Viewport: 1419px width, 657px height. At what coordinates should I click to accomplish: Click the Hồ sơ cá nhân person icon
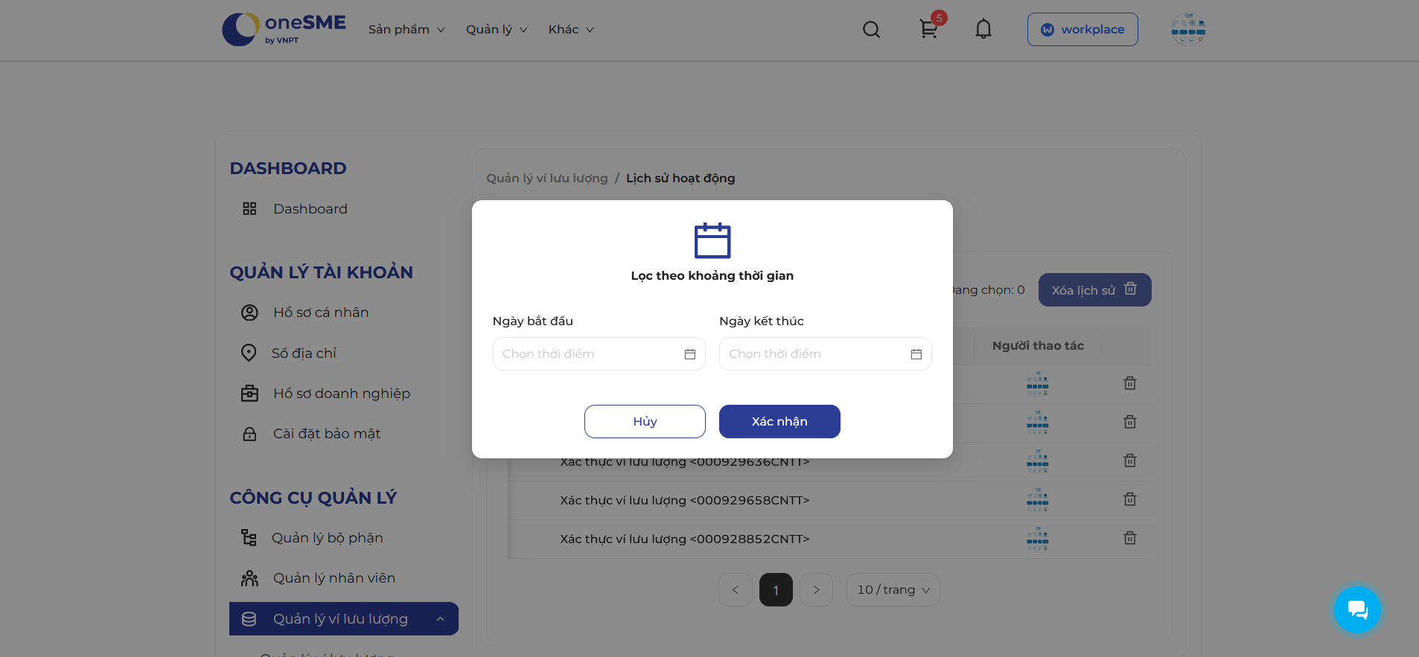coord(249,313)
